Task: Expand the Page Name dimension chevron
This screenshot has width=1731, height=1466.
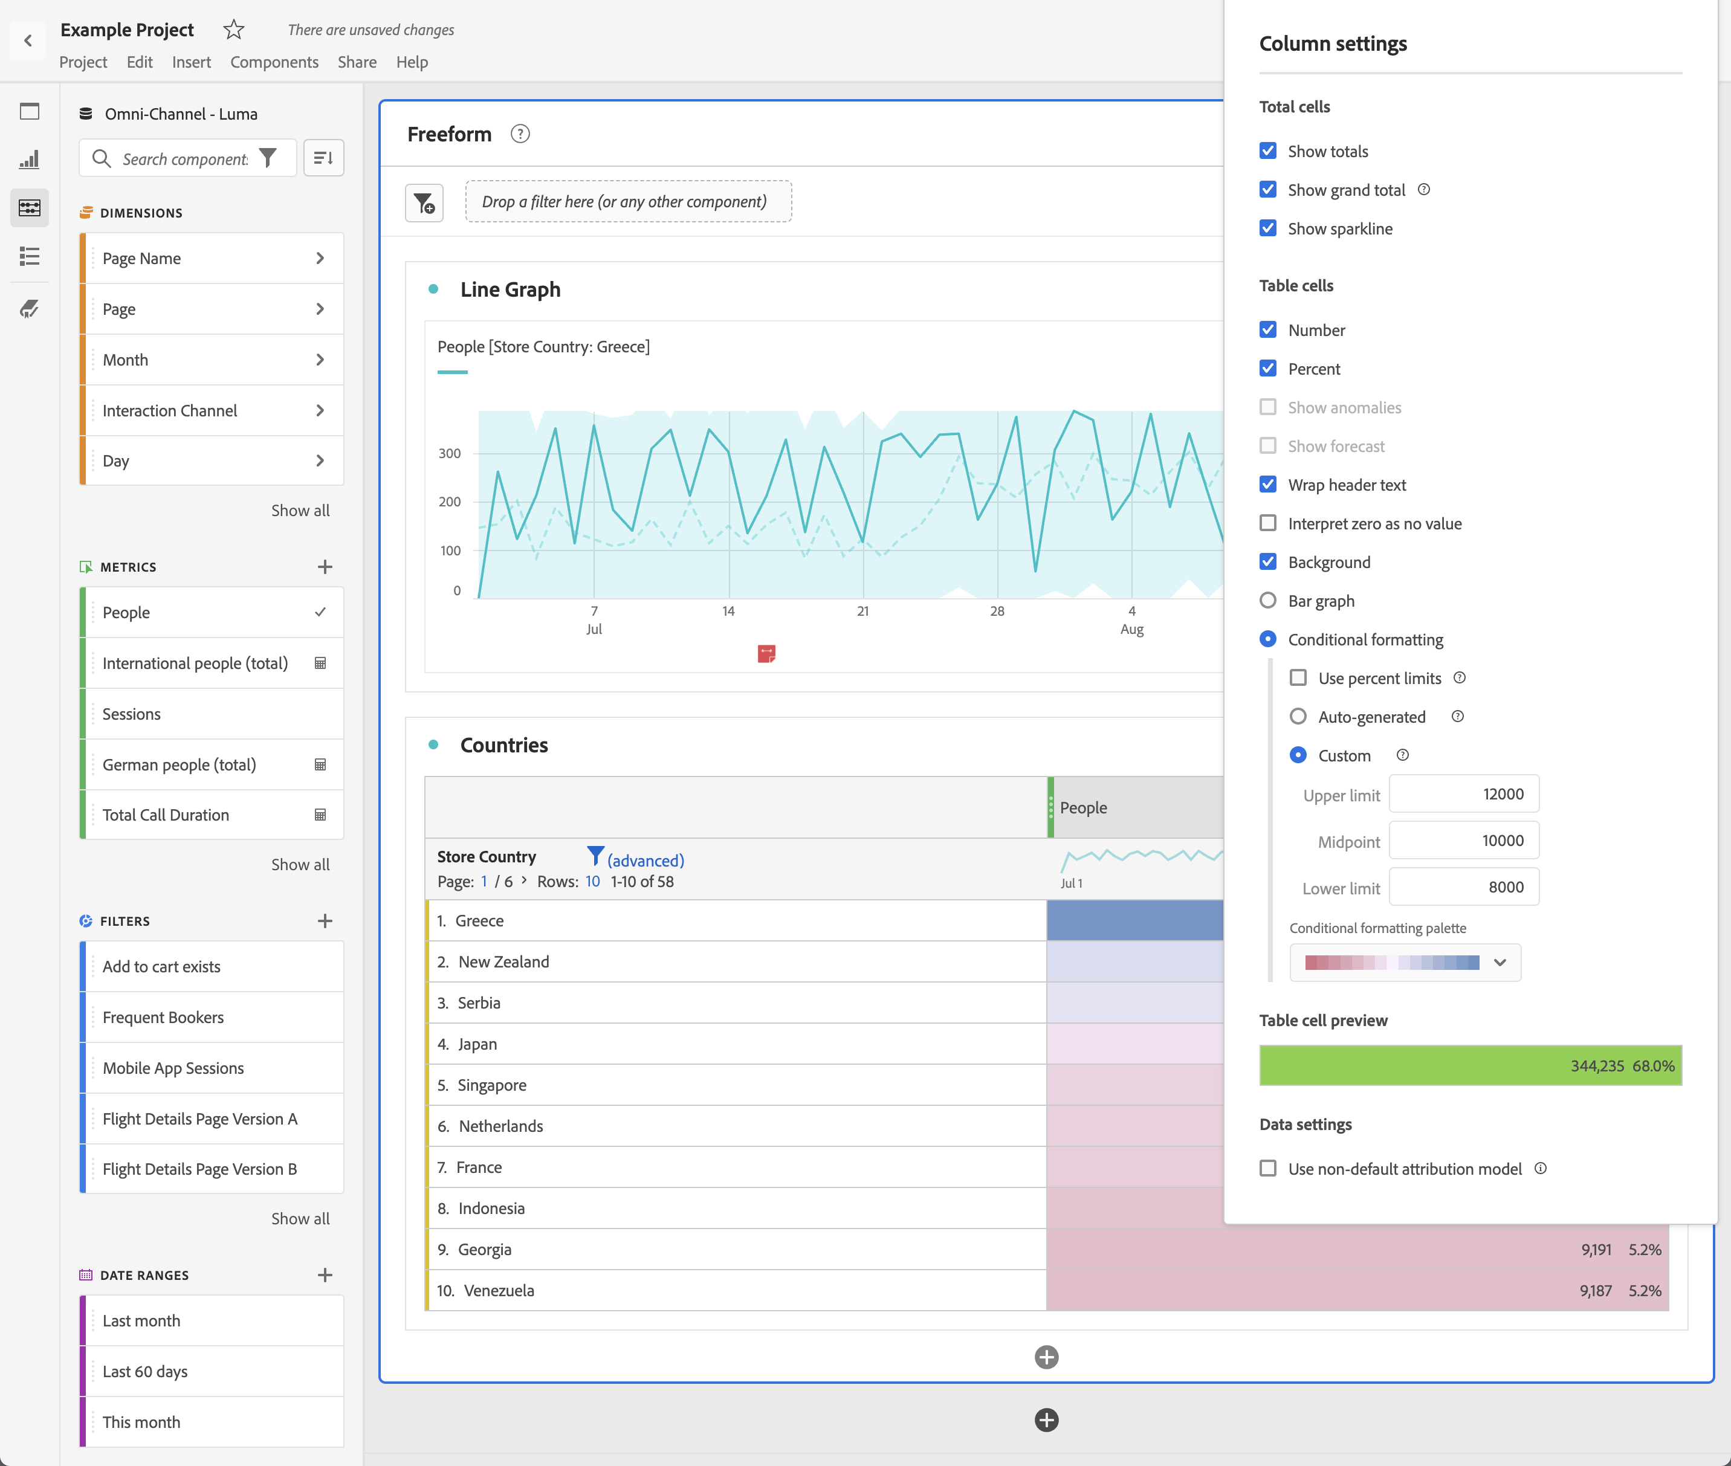Action: tap(320, 259)
